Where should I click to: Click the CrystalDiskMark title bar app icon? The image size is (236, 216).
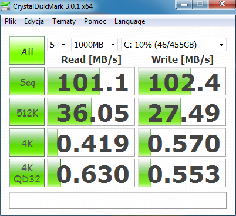coord(5,6)
